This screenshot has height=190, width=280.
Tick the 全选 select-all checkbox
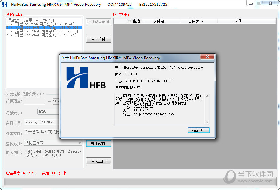[x=129, y=21]
